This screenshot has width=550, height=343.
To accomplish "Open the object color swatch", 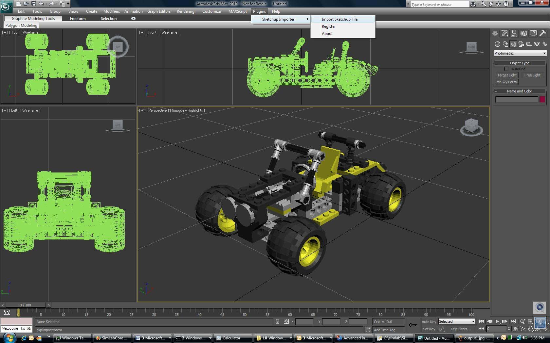I will pos(542,99).
